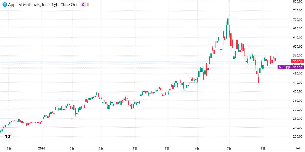Click the 오버나잇 overnight tag
The height and width of the screenshot is (152, 305).
(x=284, y=67)
